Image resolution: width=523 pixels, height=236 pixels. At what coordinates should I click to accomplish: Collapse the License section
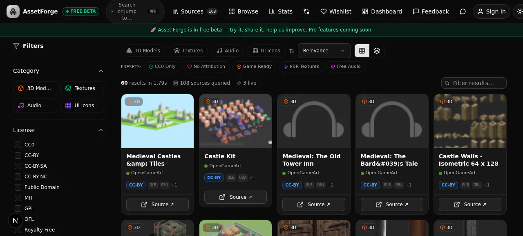click(101, 130)
